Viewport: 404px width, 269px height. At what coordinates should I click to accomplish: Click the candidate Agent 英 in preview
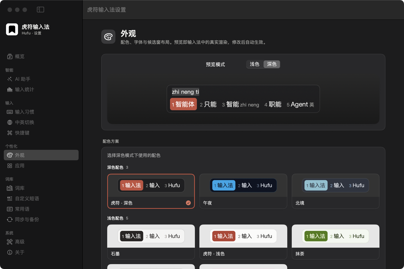click(300, 105)
